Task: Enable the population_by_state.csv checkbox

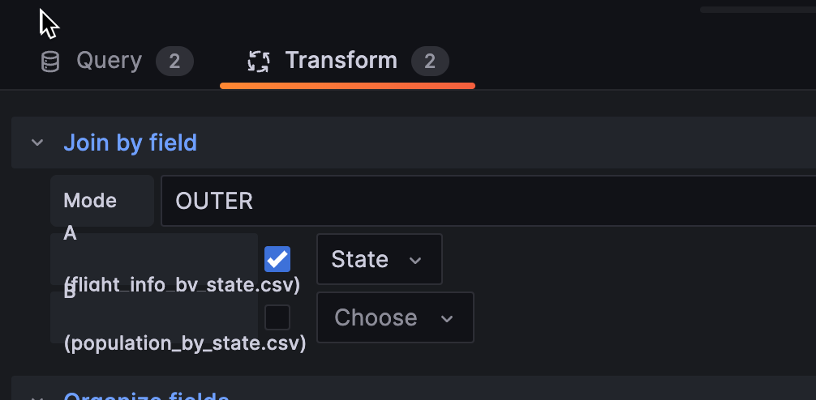Action: coord(277,317)
